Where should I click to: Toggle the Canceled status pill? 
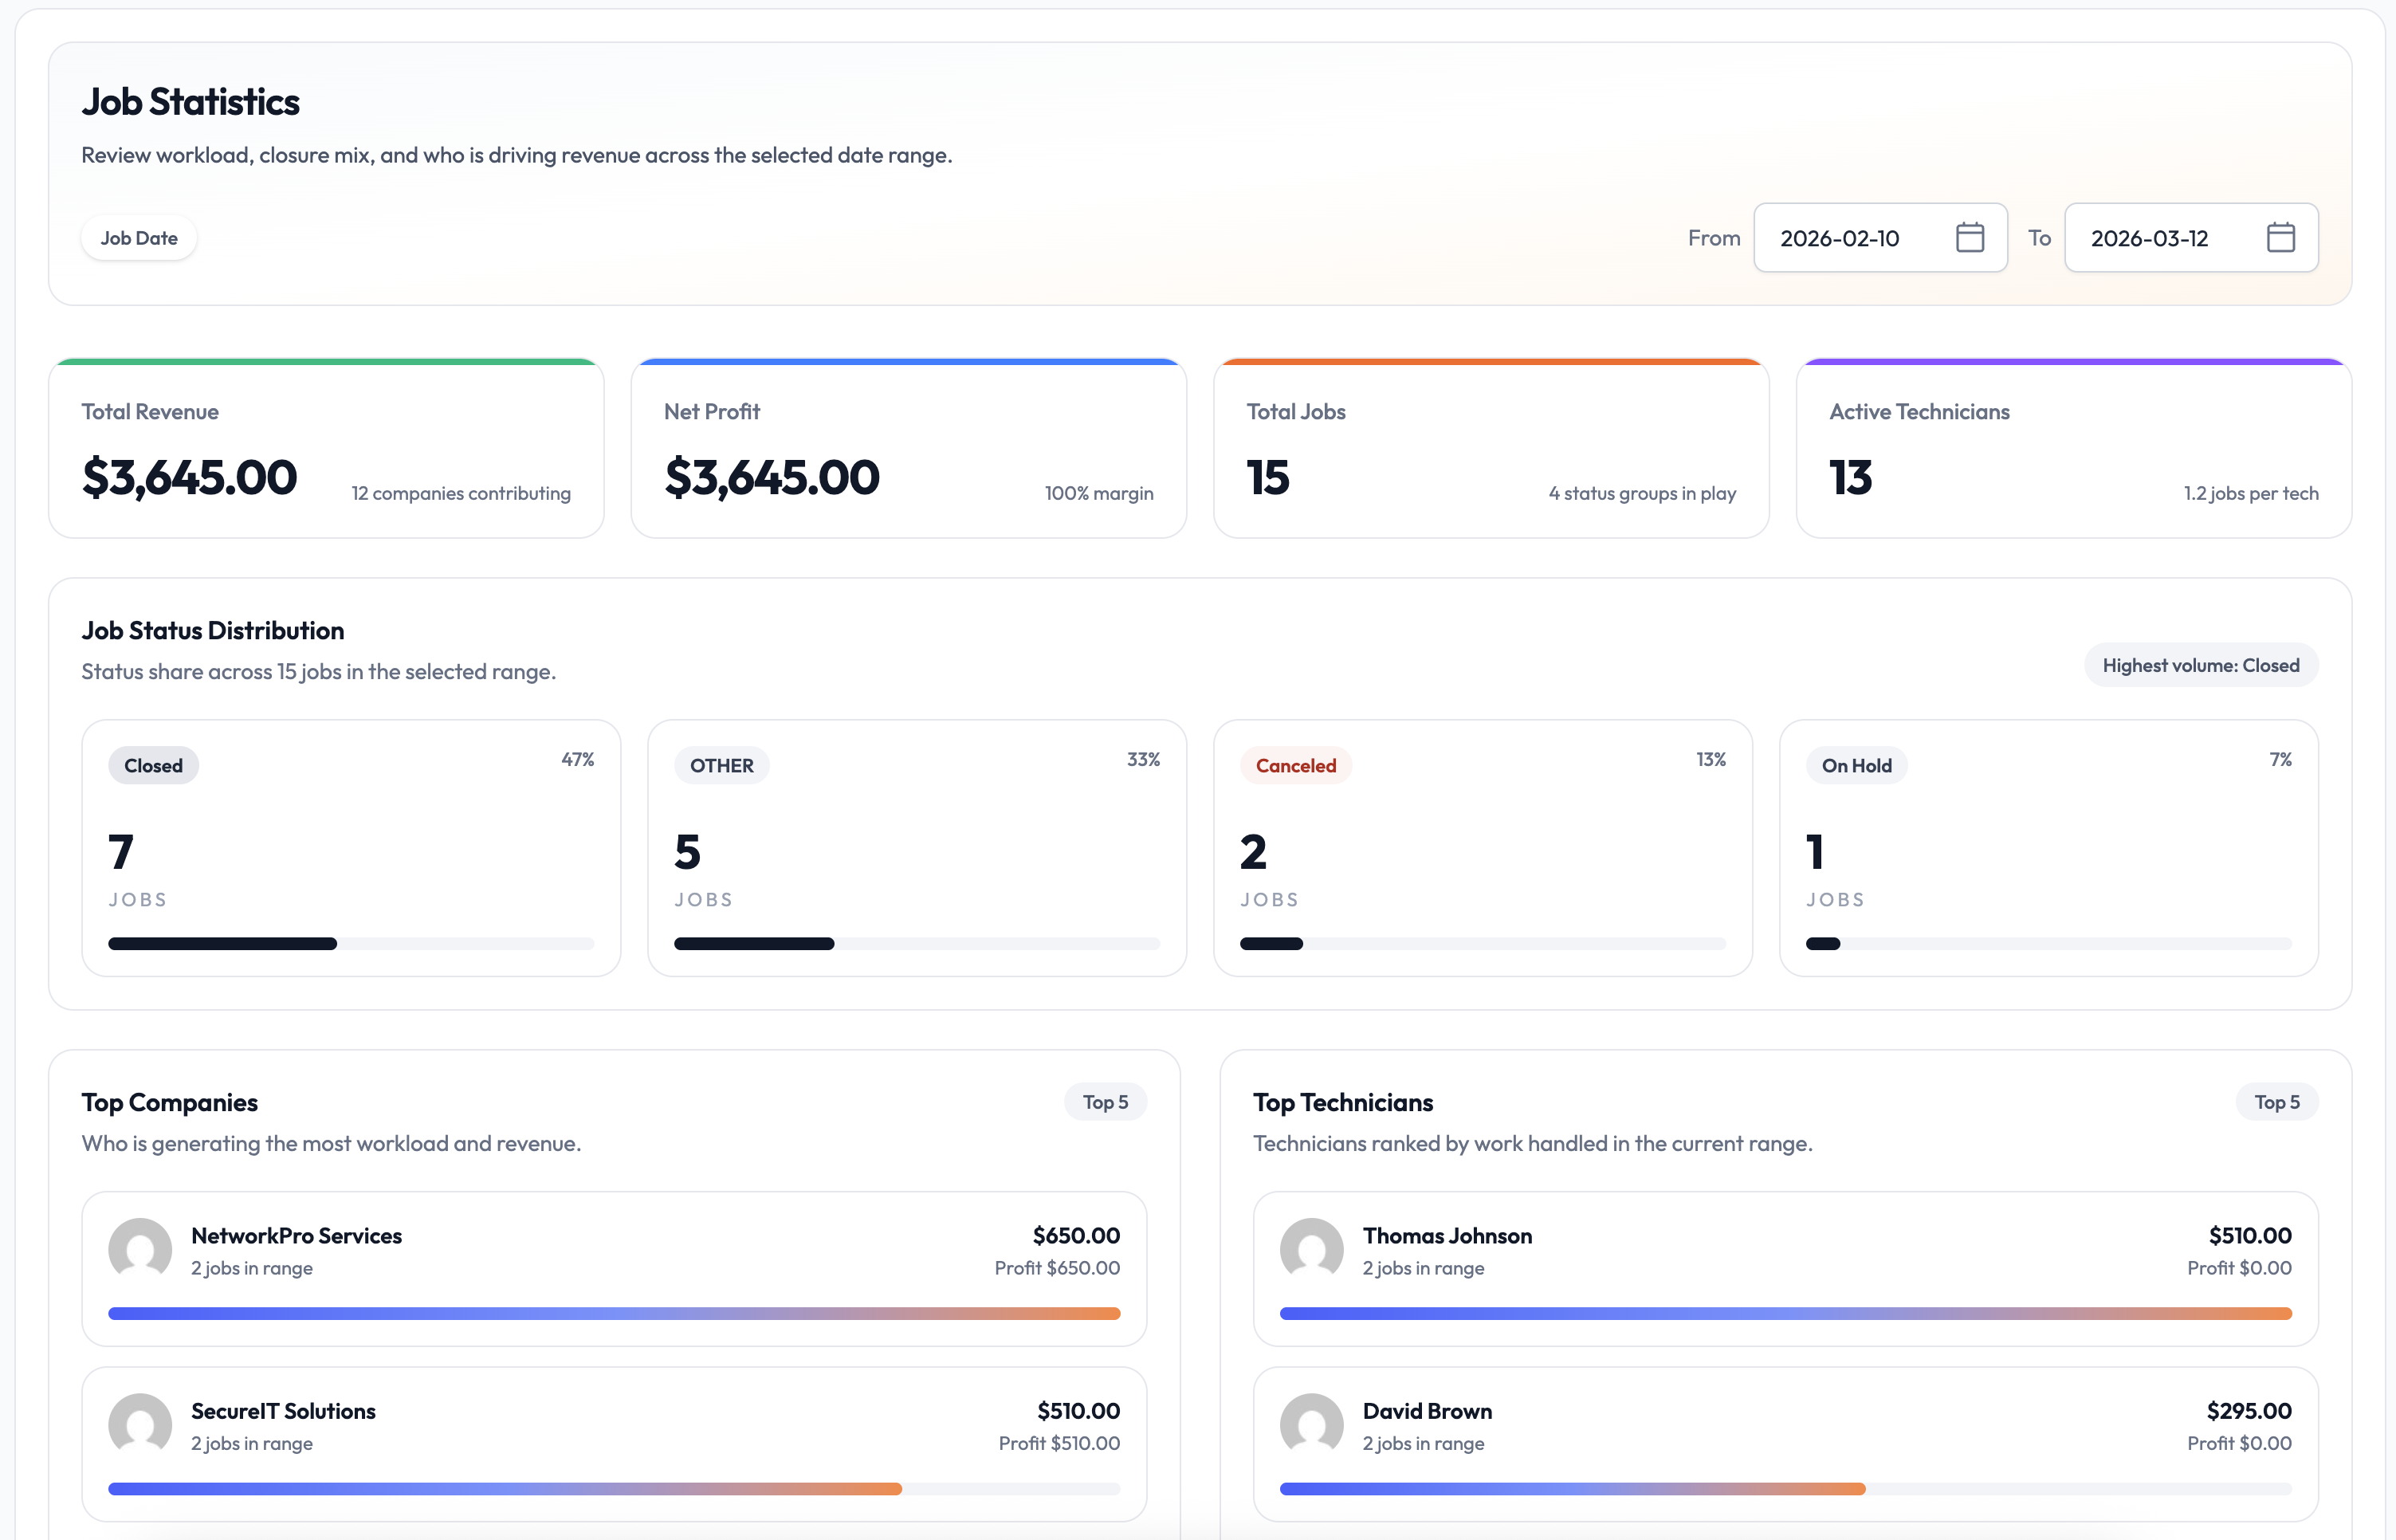[1296, 765]
